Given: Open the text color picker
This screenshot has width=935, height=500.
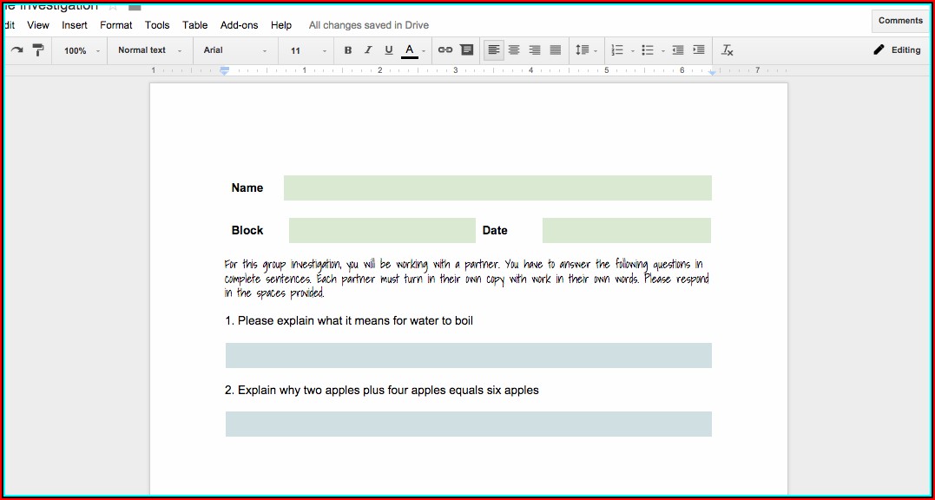Looking at the screenshot, I should tap(410, 50).
